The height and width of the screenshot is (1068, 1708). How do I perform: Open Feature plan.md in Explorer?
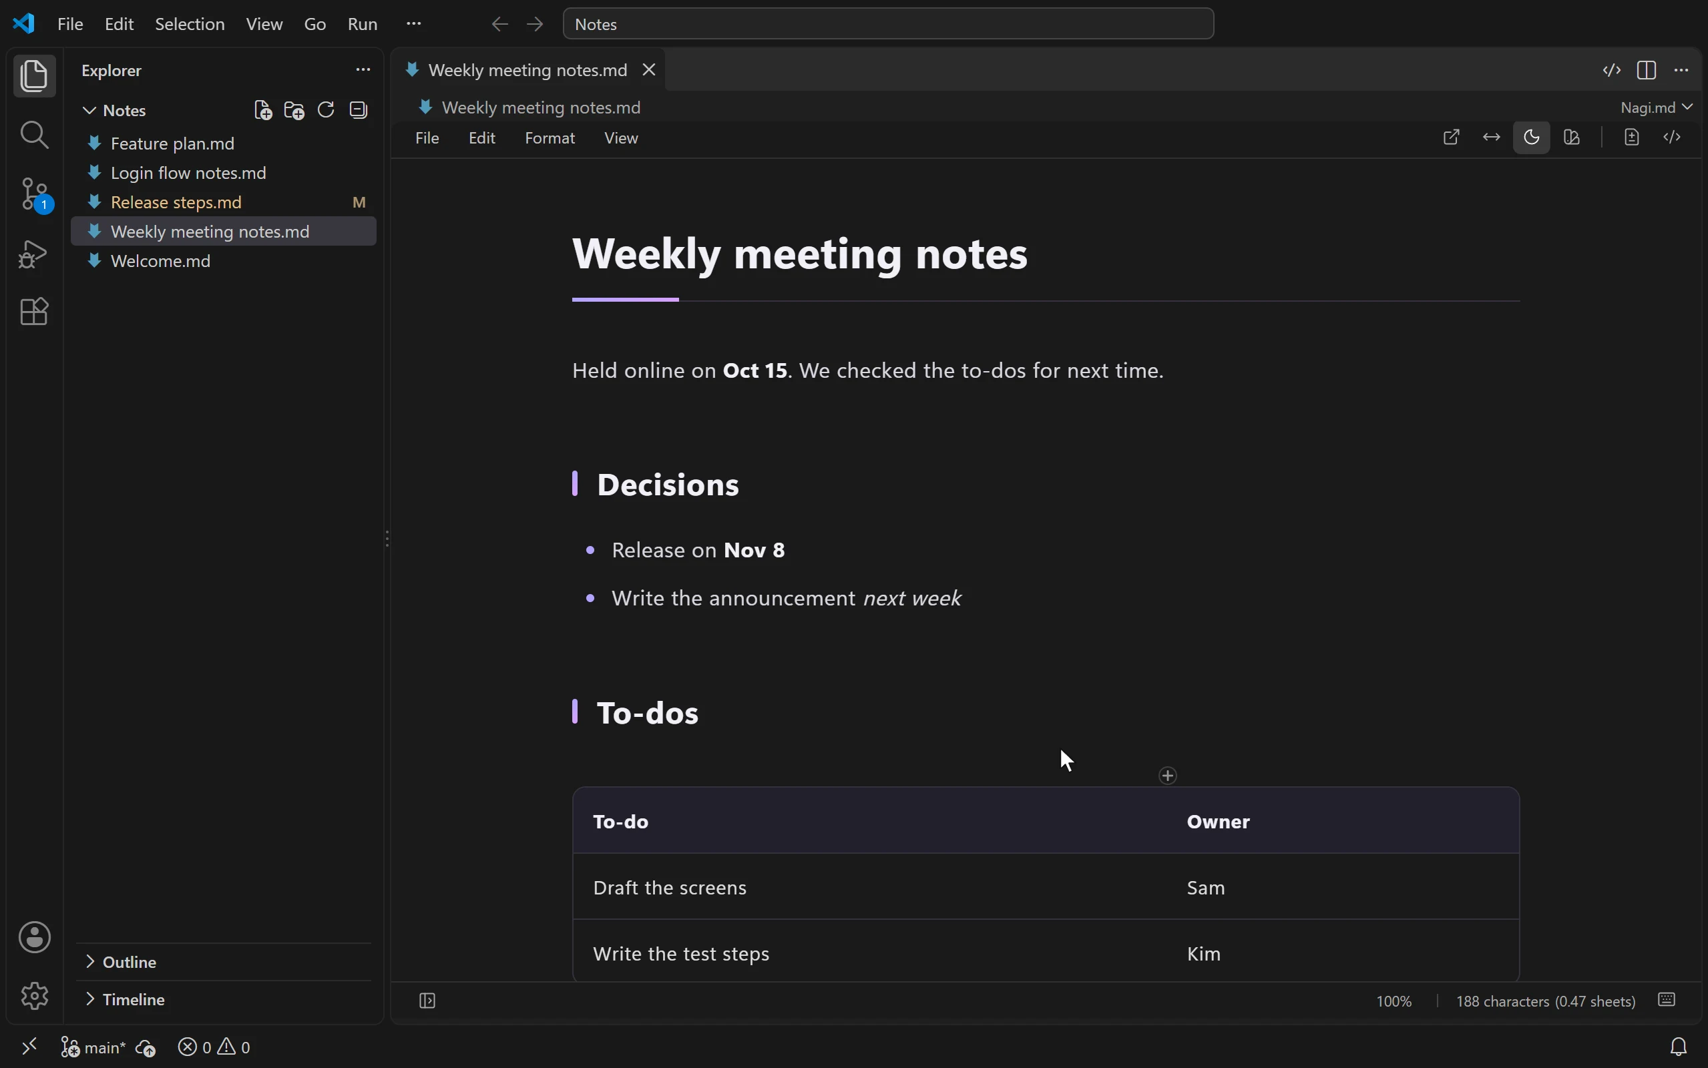tap(223, 144)
